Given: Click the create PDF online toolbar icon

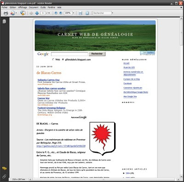Looking at the screenshot, I should tap(12, 13).
